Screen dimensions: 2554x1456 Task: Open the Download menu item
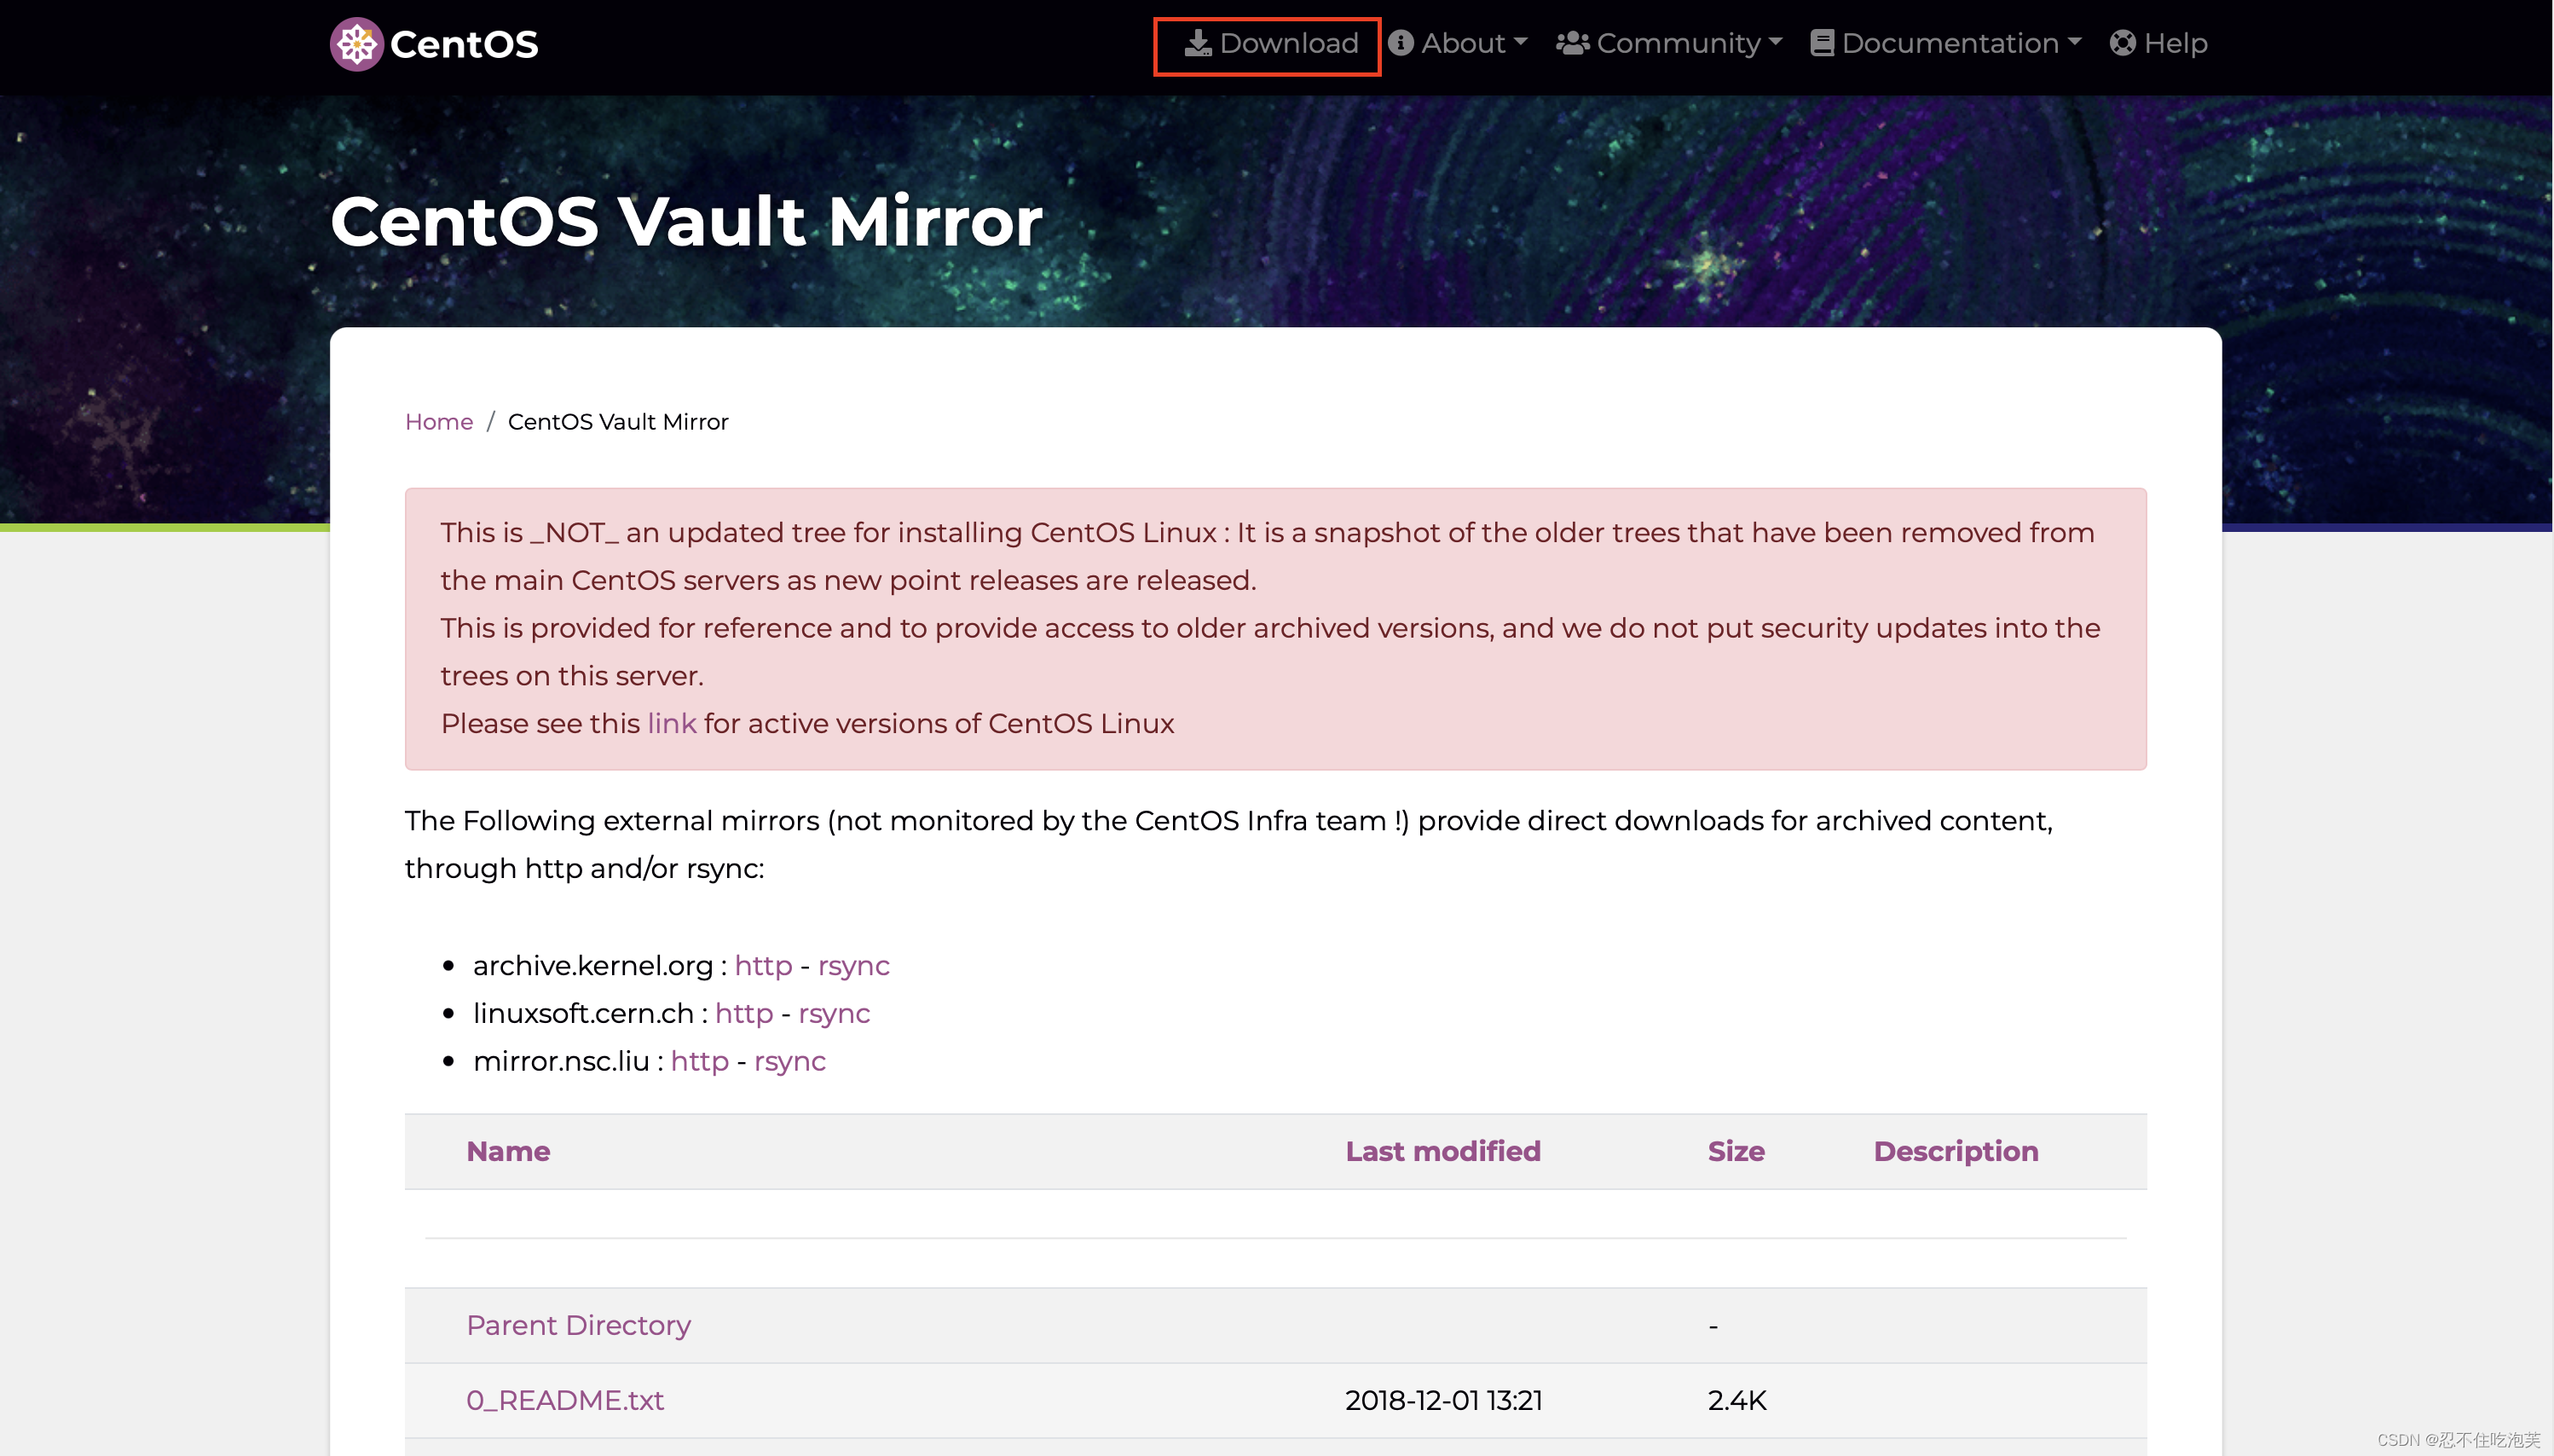coord(1272,44)
